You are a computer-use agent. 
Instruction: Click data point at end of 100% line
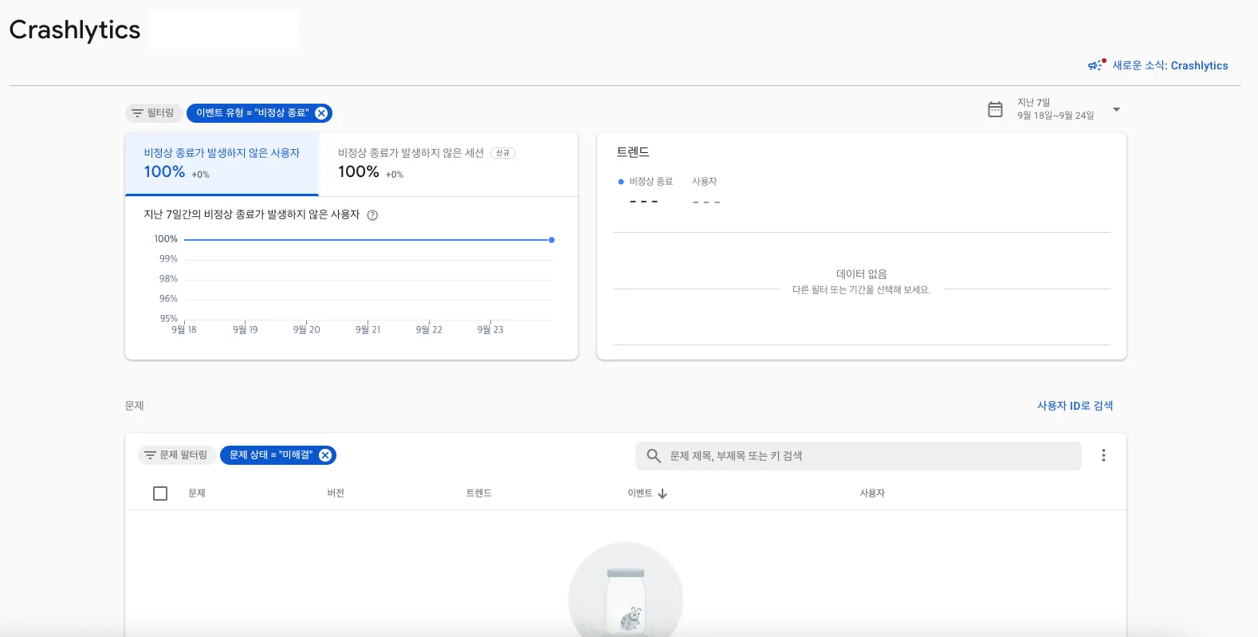[x=552, y=240]
